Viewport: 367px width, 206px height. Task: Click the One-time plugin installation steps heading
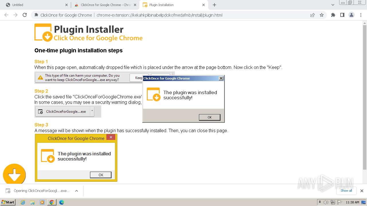click(79, 51)
